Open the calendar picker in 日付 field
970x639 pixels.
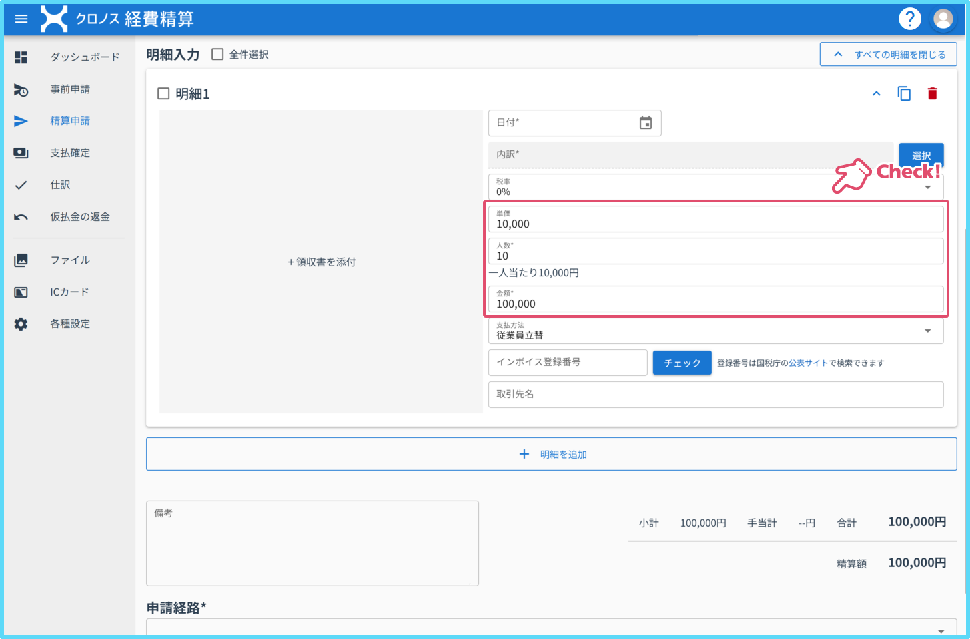[x=645, y=123]
